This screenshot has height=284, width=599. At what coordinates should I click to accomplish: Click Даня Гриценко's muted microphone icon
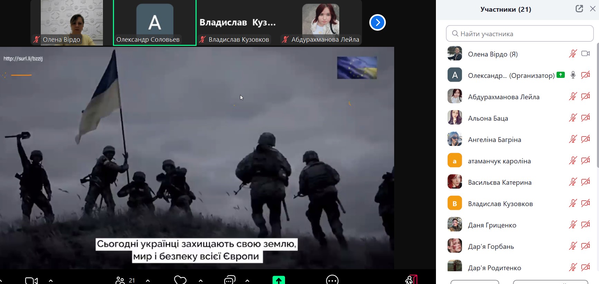(573, 224)
